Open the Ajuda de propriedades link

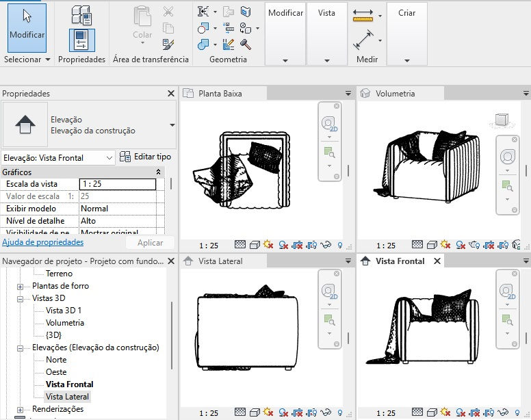[x=42, y=242]
